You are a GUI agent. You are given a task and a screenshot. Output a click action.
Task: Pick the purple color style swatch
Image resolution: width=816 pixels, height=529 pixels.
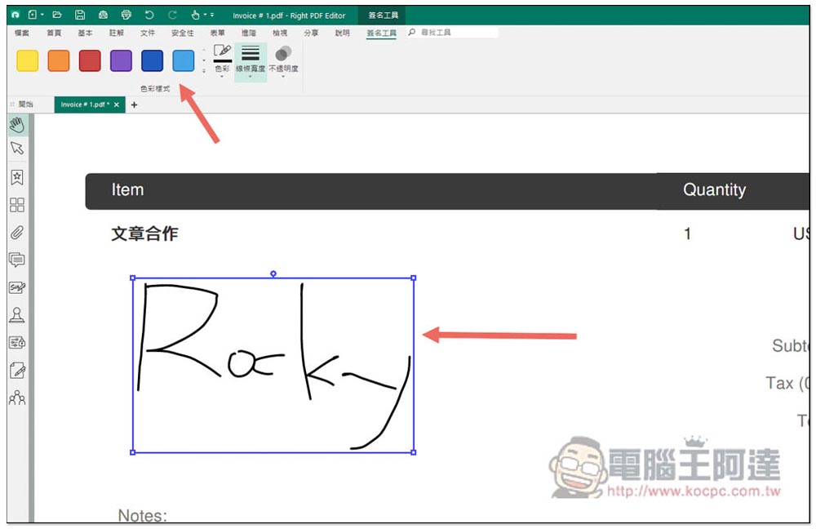click(122, 60)
